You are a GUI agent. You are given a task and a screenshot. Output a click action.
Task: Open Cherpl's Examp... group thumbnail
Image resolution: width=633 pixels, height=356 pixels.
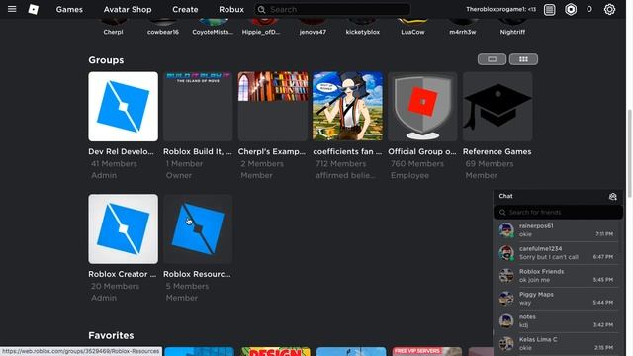click(273, 107)
